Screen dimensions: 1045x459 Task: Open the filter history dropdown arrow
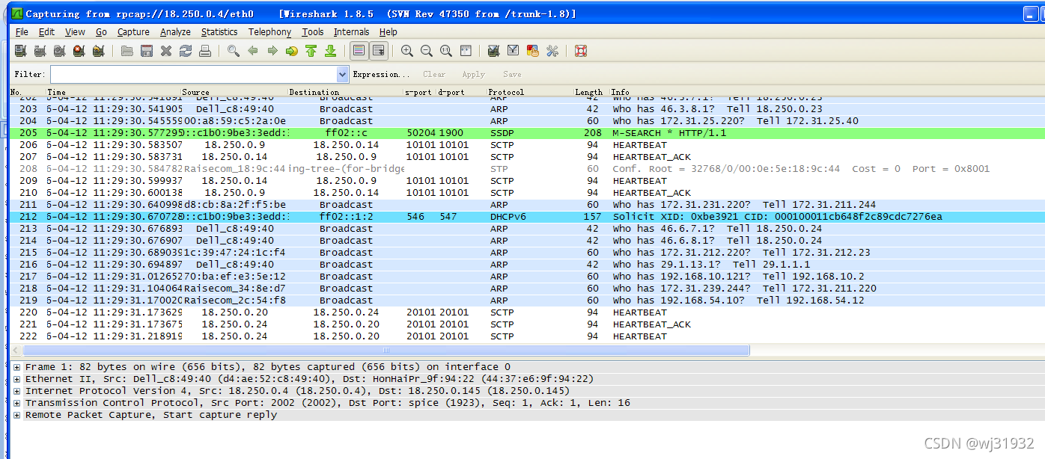(x=343, y=74)
